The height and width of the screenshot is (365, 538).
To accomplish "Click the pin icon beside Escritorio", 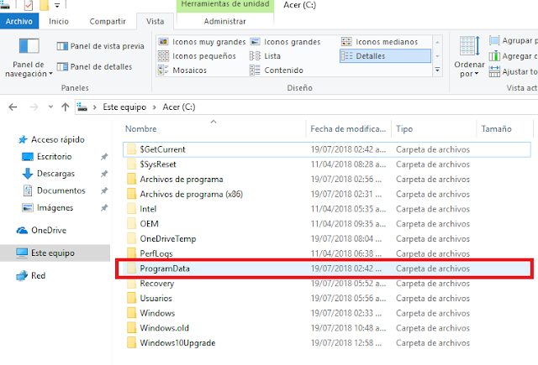I will pos(104,157).
